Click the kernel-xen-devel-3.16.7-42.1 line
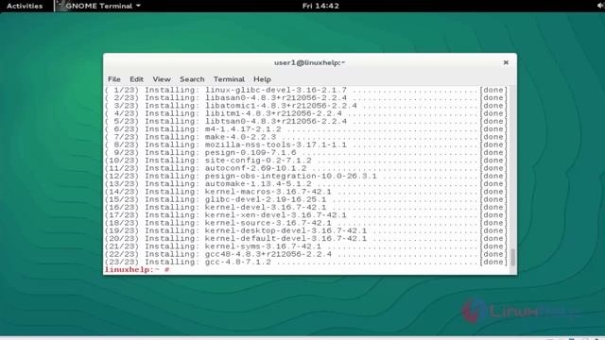The image size is (605, 340). point(306,215)
